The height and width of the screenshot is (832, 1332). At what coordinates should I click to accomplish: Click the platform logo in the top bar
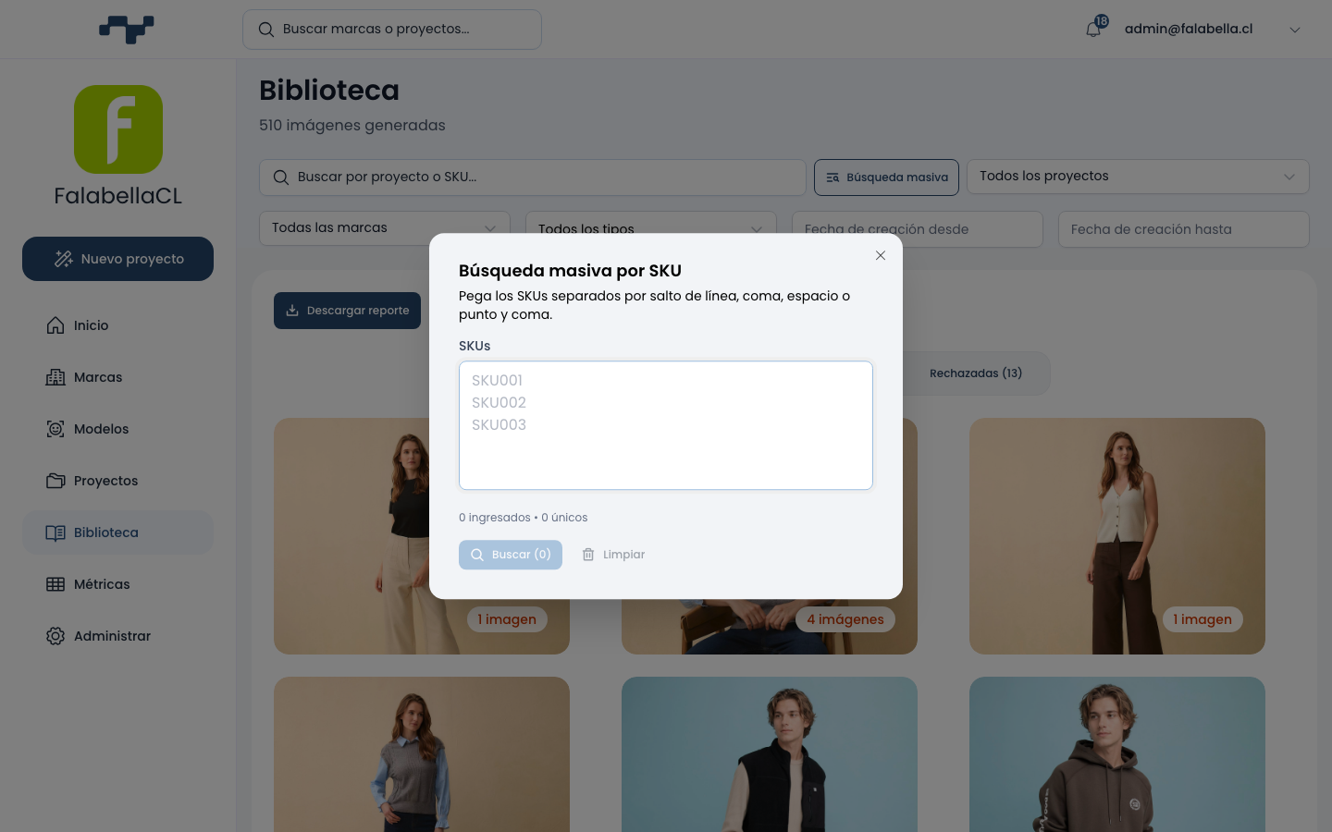[x=127, y=30]
